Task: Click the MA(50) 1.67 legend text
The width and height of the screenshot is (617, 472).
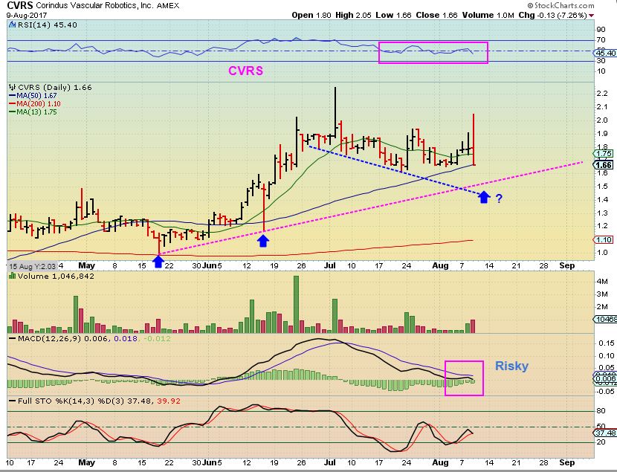Action: (36, 96)
